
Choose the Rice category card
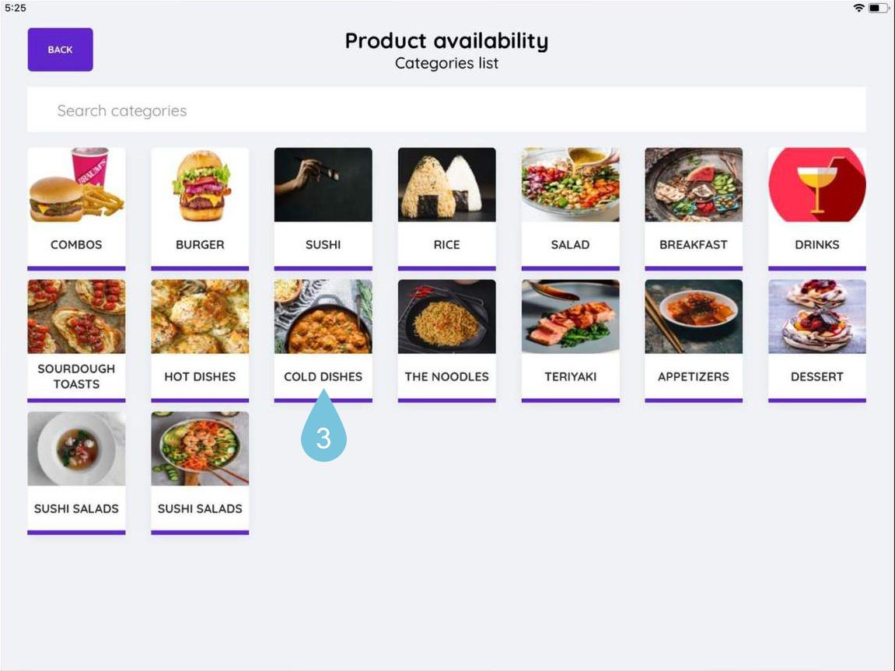point(446,208)
